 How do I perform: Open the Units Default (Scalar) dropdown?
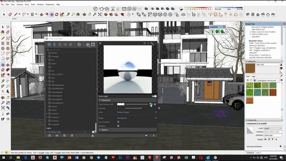(137, 112)
